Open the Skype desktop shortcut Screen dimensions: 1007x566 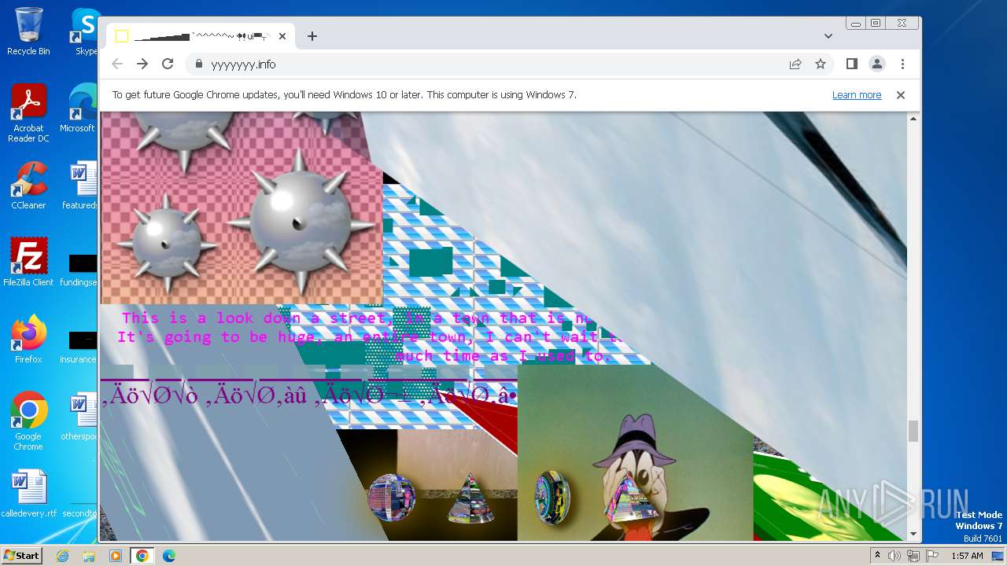(85, 31)
